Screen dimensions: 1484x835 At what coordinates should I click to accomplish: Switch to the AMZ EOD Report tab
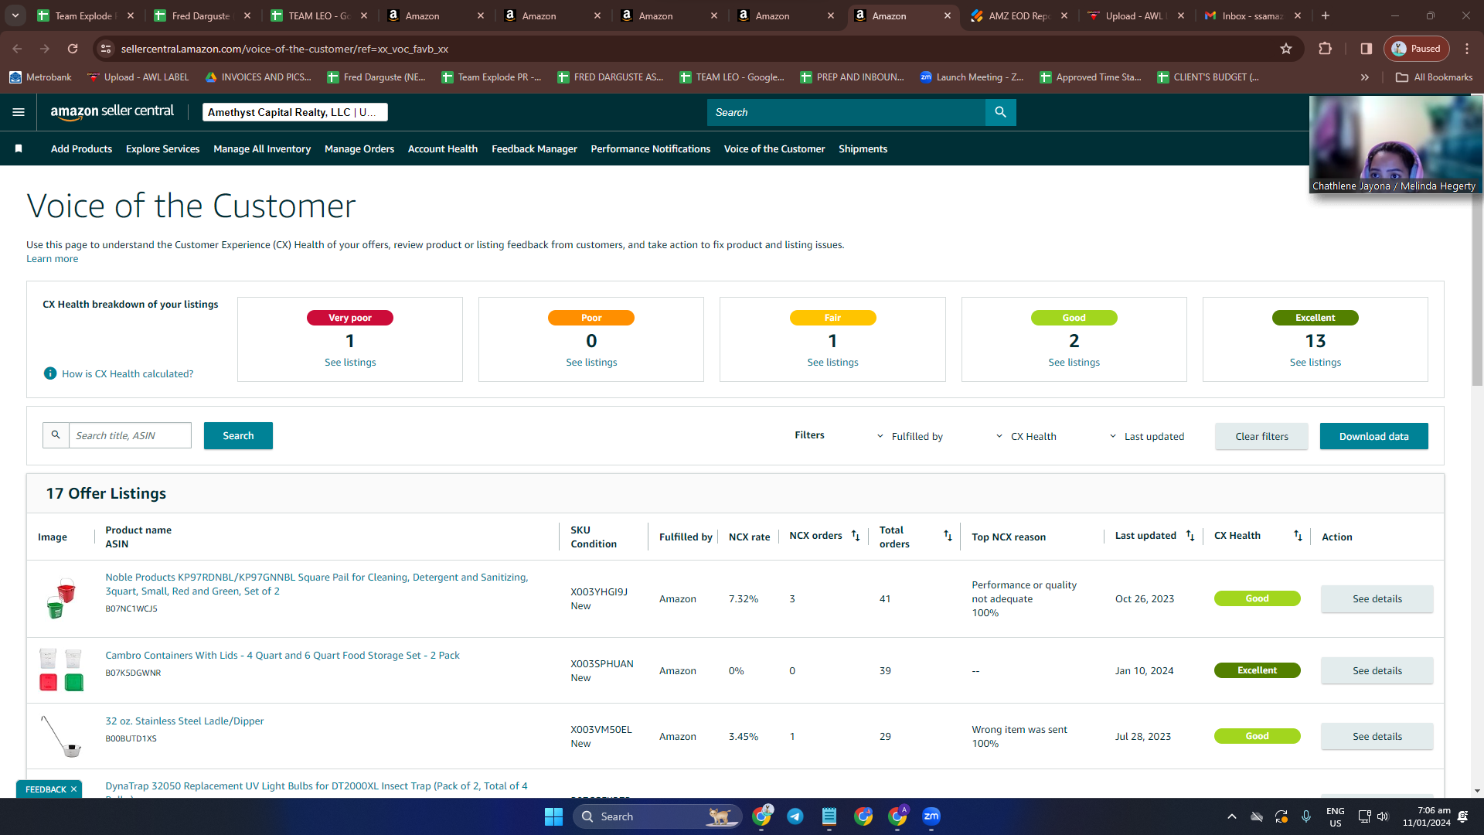(1019, 15)
